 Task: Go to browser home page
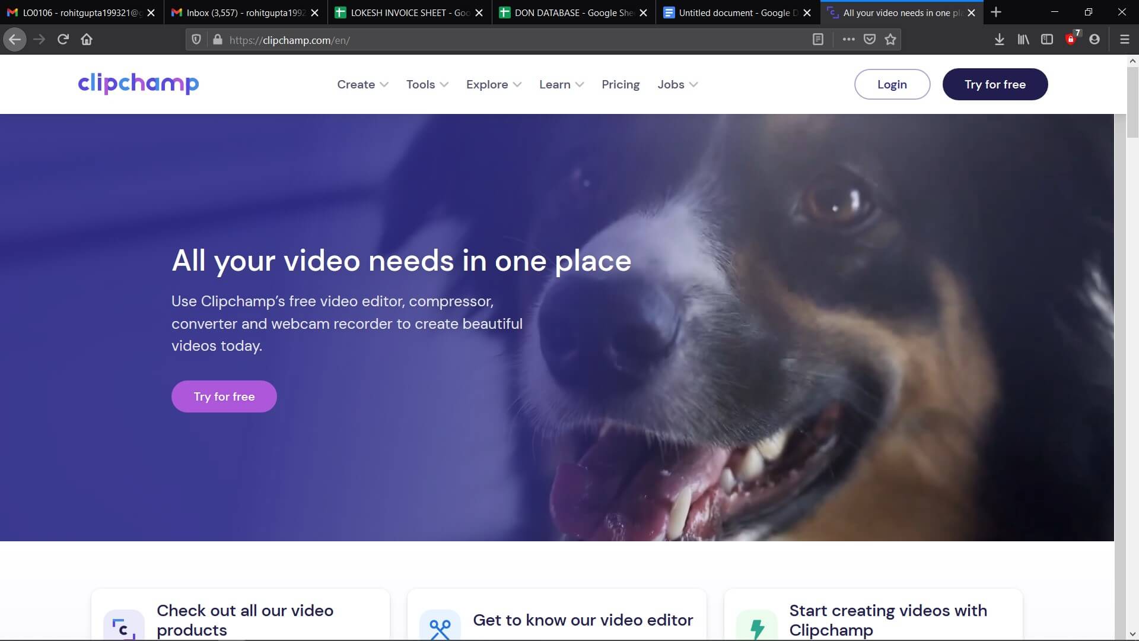point(87,39)
